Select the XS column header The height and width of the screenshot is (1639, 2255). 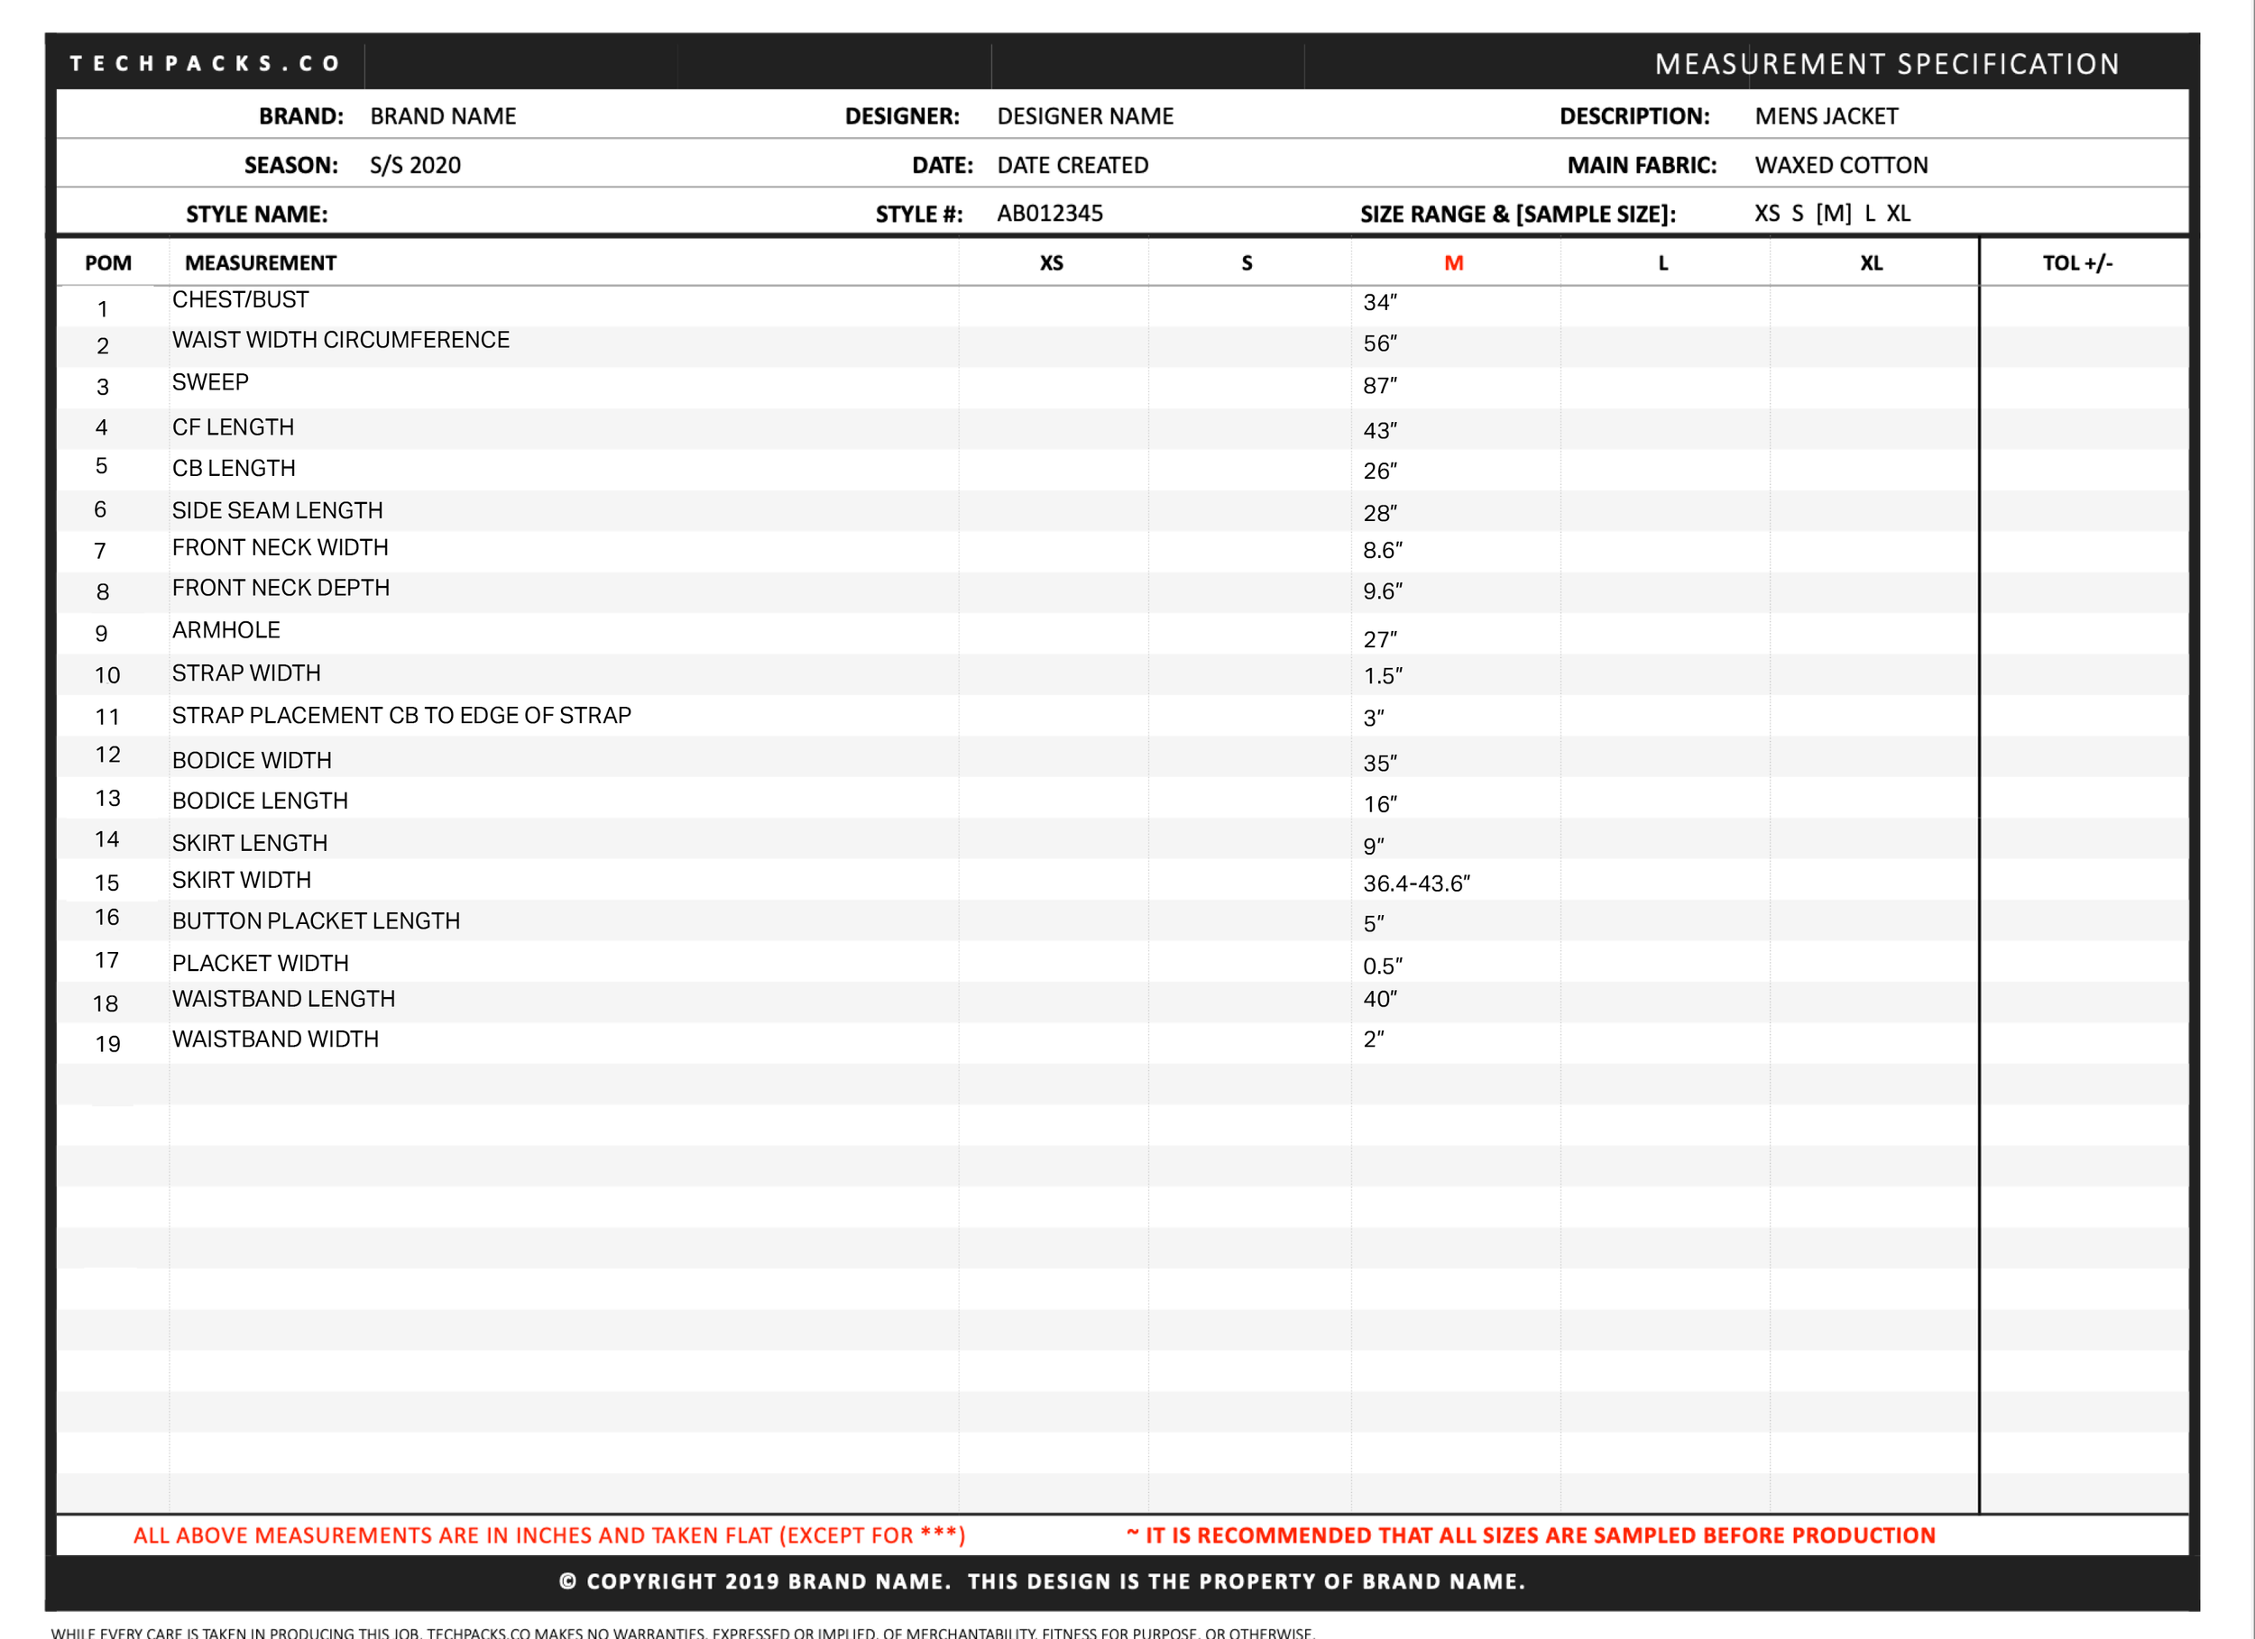[x=1051, y=263]
